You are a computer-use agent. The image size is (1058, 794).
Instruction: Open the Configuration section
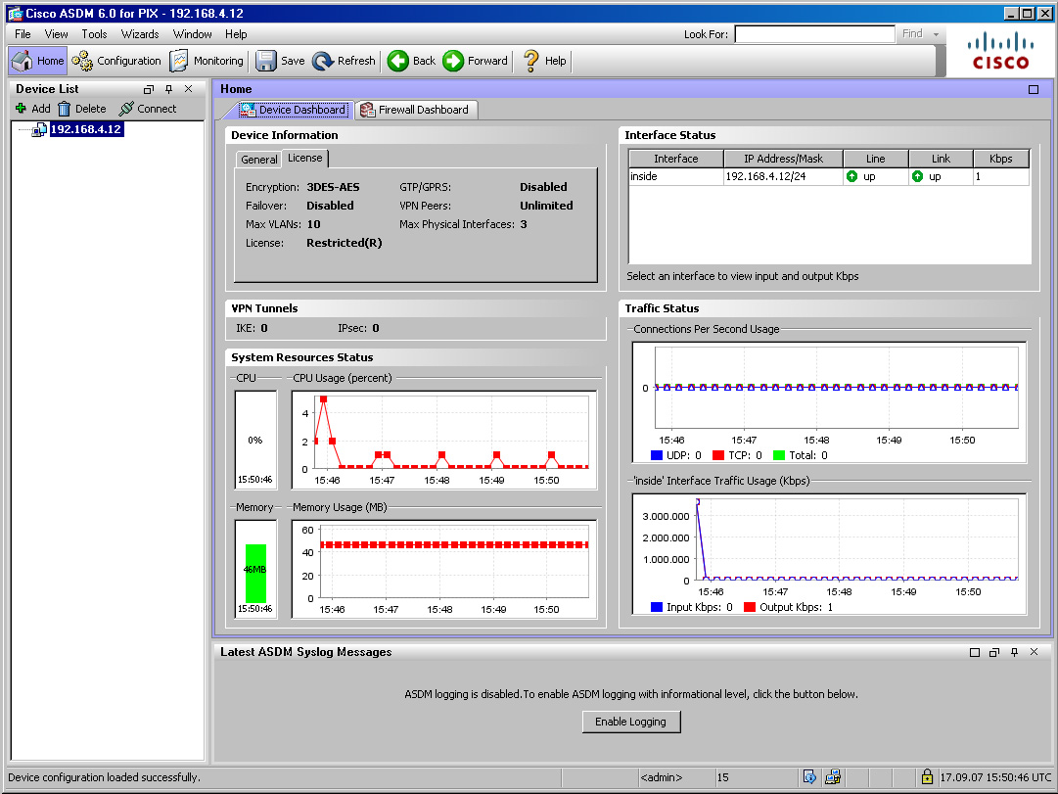pyautogui.click(x=116, y=61)
